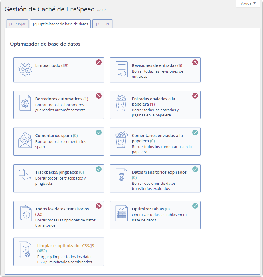
Task: Click the Optimizar tablas (0) title
Action: coord(151,209)
